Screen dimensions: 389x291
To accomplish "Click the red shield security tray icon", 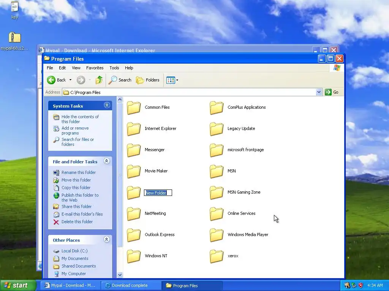I will click(361, 285).
